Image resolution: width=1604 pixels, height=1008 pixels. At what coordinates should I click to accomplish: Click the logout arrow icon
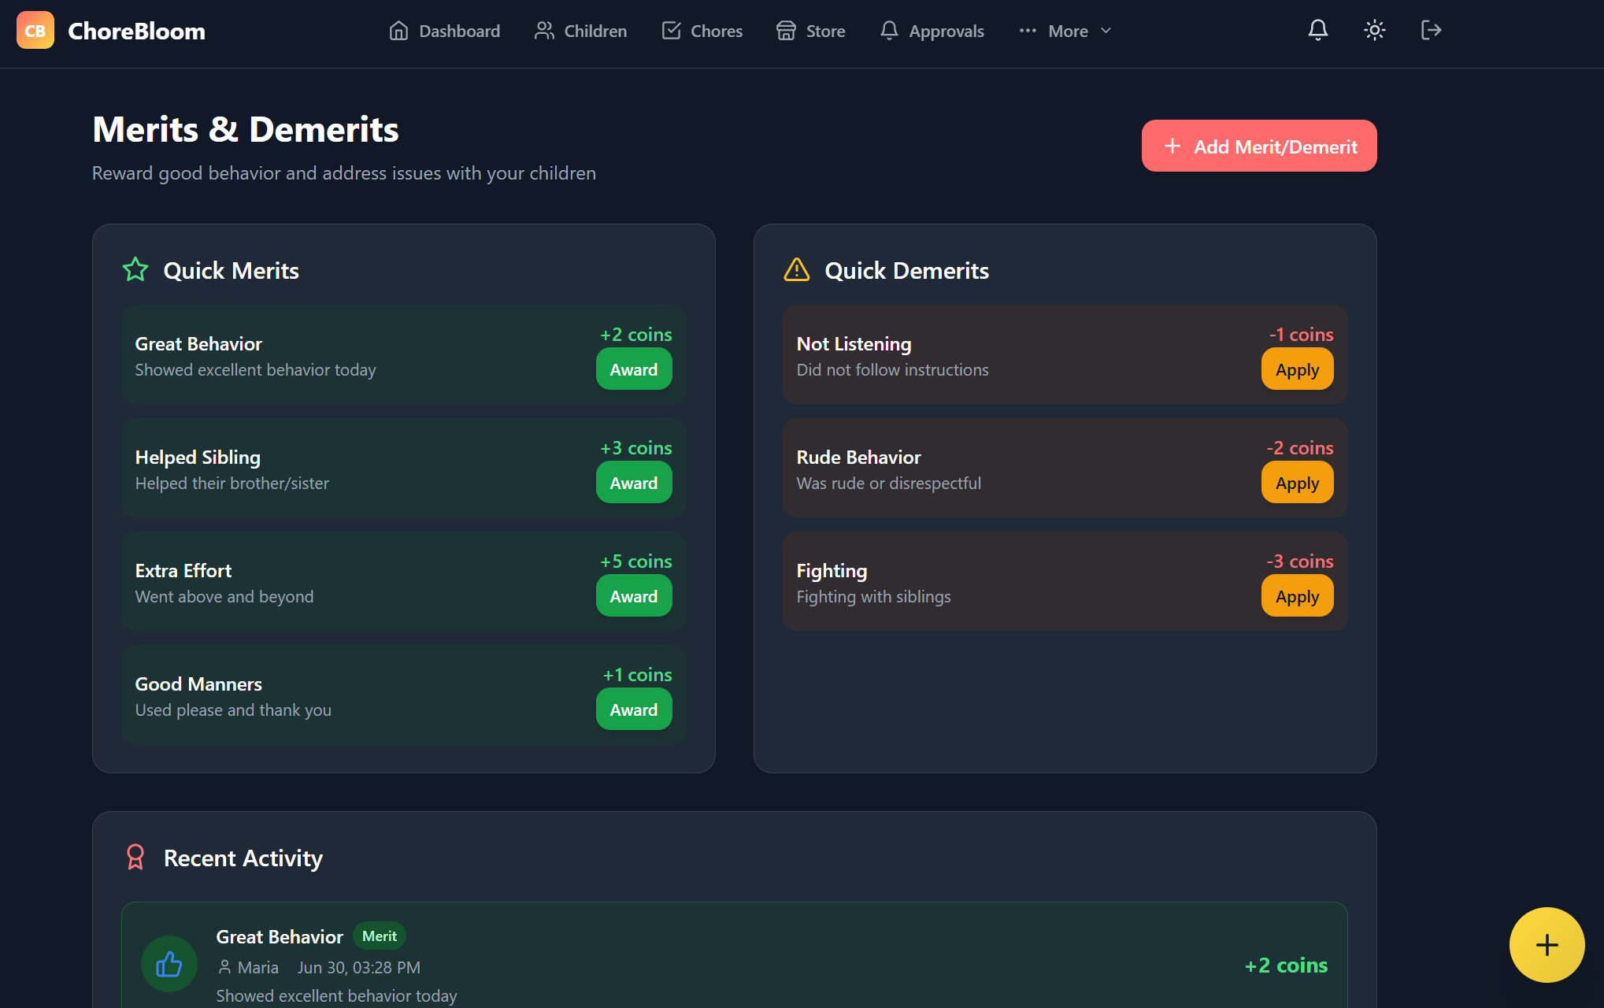(1431, 31)
